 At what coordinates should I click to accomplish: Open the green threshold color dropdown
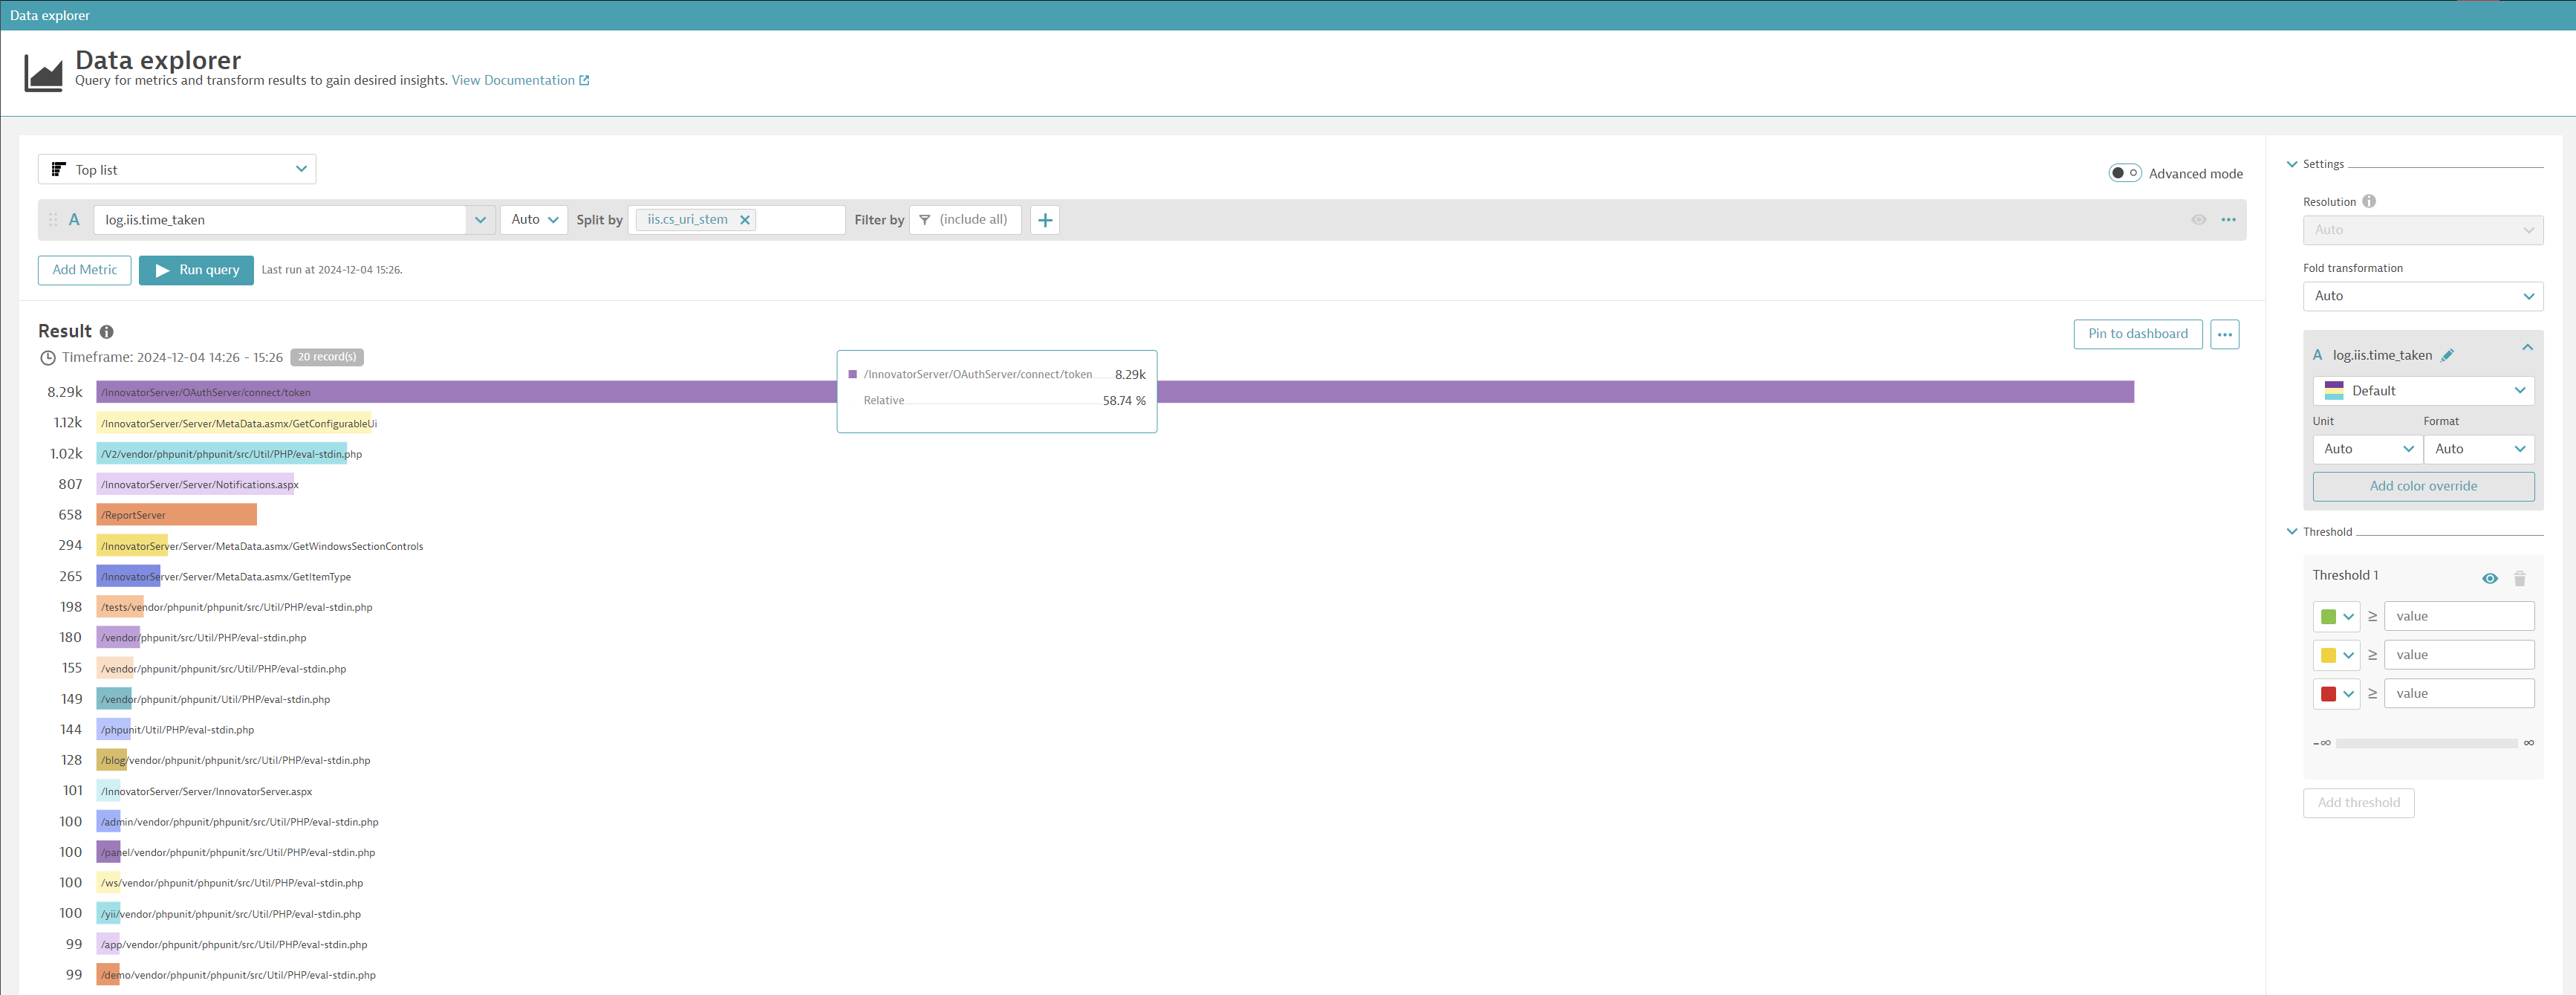(x=2336, y=617)
